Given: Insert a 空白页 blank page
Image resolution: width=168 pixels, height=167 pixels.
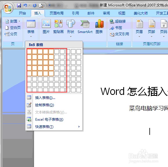Looking at the screenshot, I should tap(13, 28).
